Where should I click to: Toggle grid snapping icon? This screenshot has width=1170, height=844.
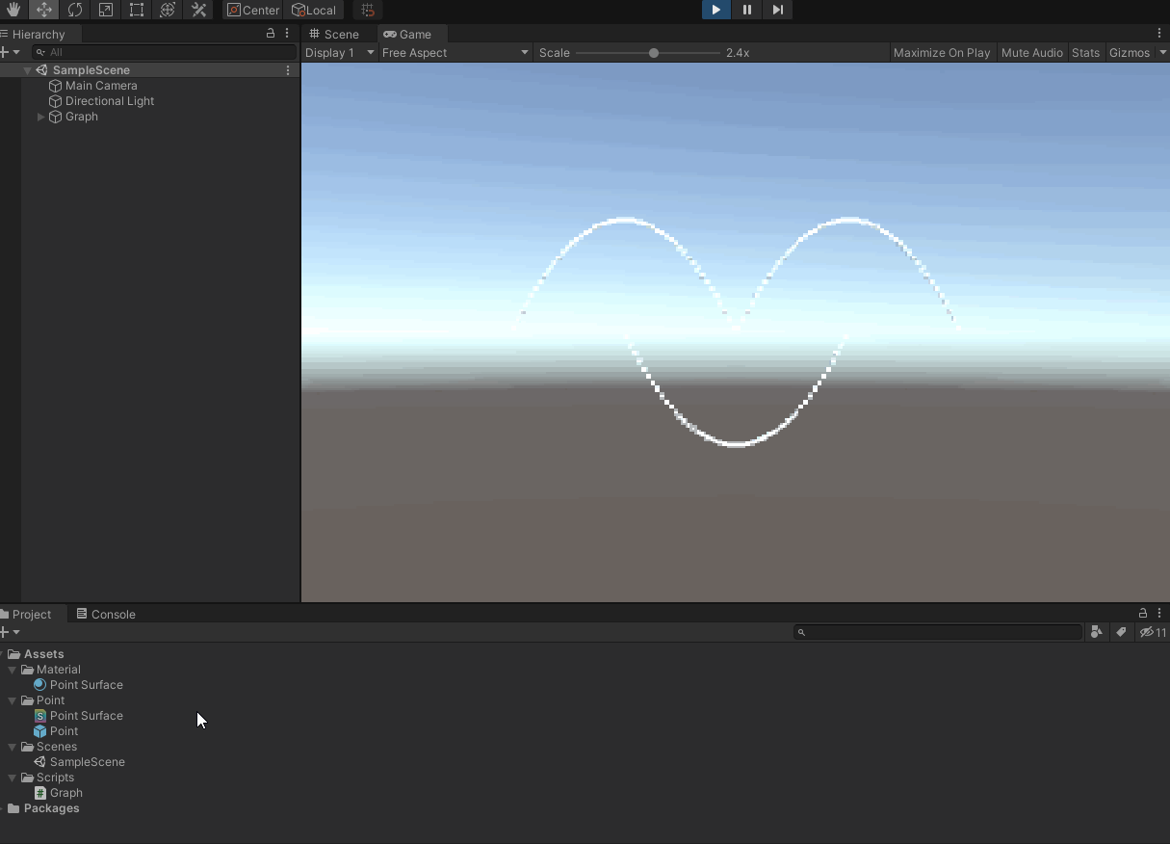[x=368, y=10]
